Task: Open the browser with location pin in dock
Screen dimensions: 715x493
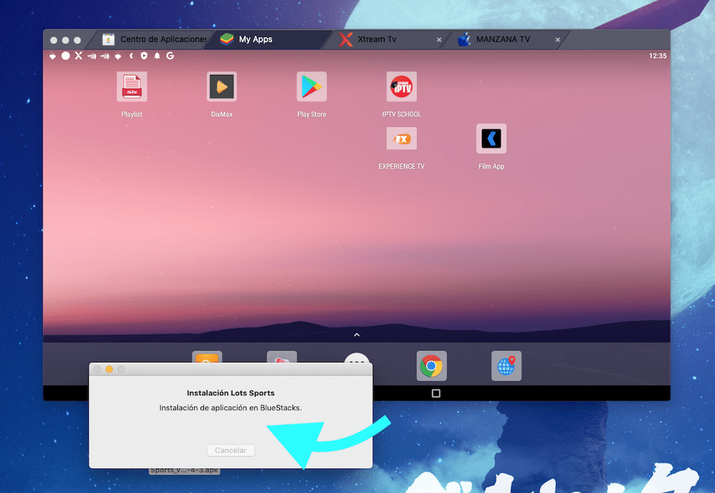Action: pos(506,365)
